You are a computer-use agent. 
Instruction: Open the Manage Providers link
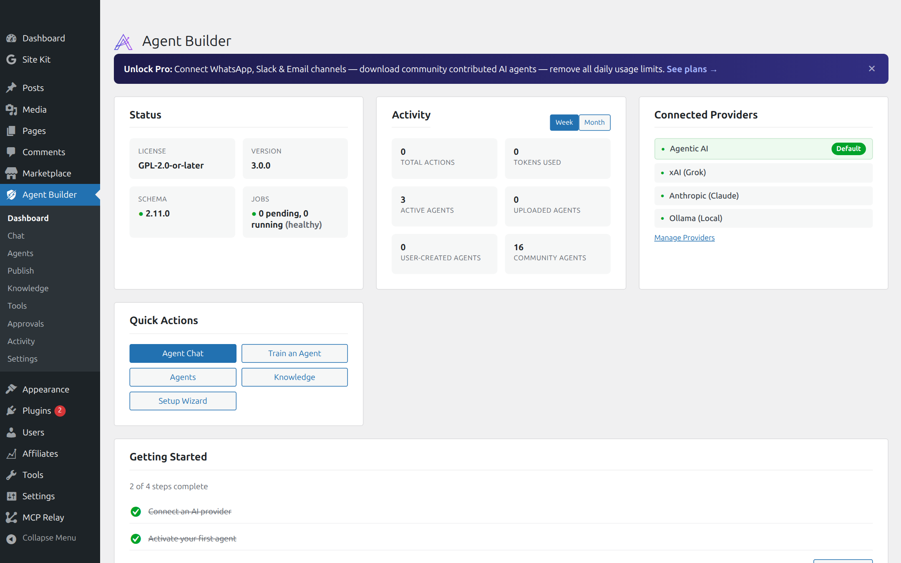click(684, 238)
